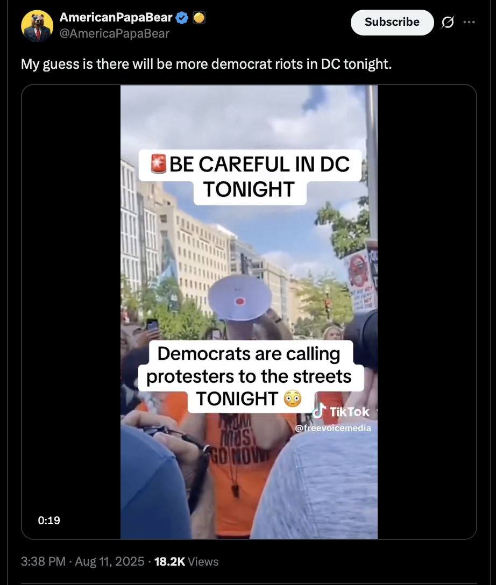Select the tweet text about democrat riots
The image size is (496, 585).
tap(207, 64)
